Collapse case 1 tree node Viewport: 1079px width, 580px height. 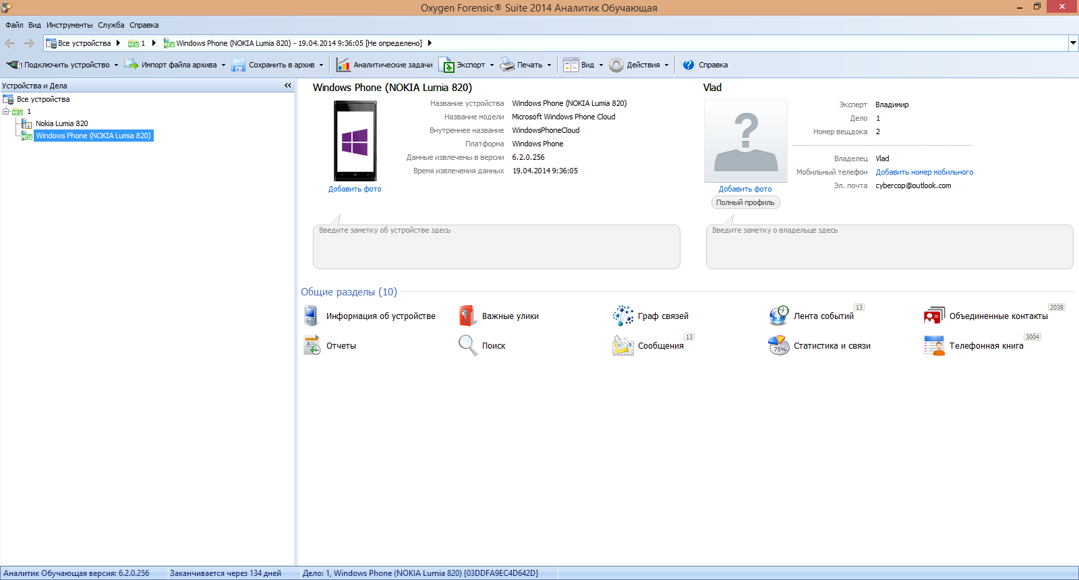tap(5, 111)
